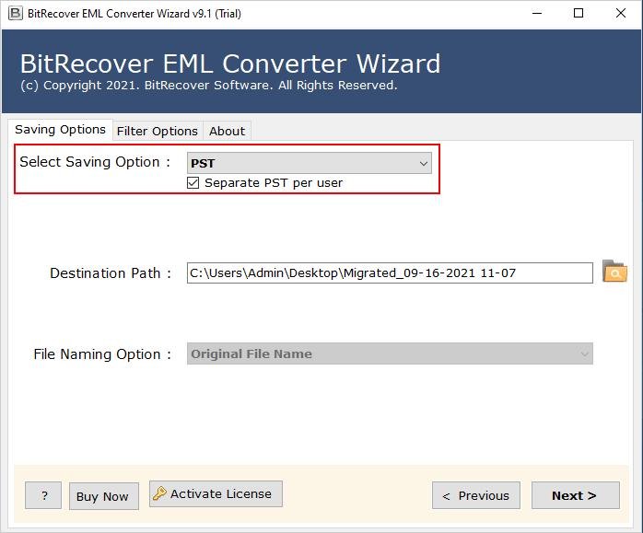The height and width of the screenshot is (533, 643).
Task: Select the Saving Options tab
Action: 60,130
